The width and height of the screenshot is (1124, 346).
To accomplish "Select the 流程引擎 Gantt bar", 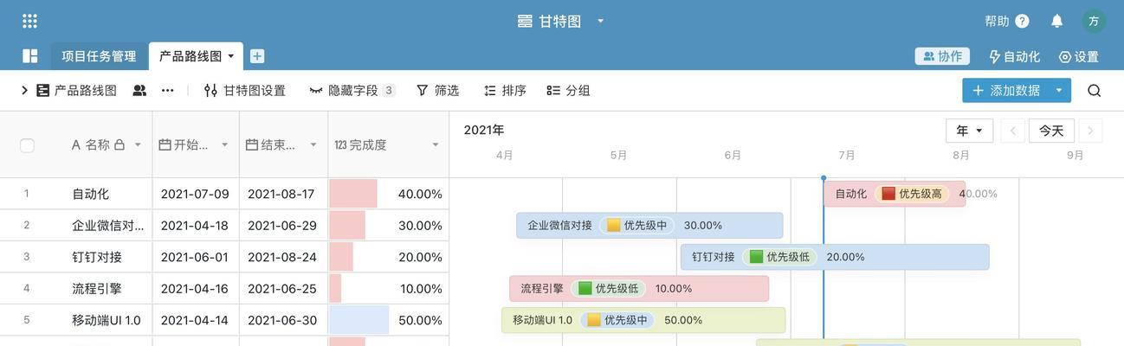I will click(x=639, y=288).
